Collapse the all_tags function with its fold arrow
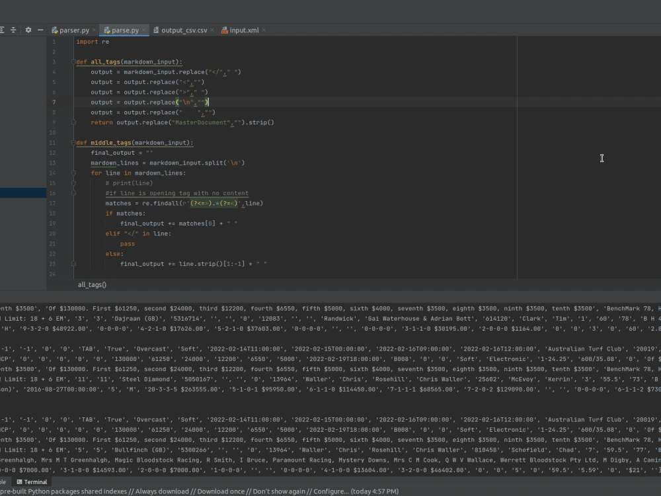 click(73, 62)
